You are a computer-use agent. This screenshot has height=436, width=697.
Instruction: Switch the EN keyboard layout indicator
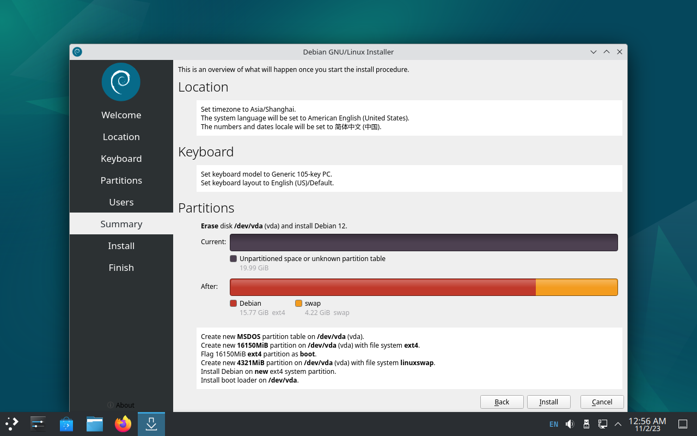(553, 424)
